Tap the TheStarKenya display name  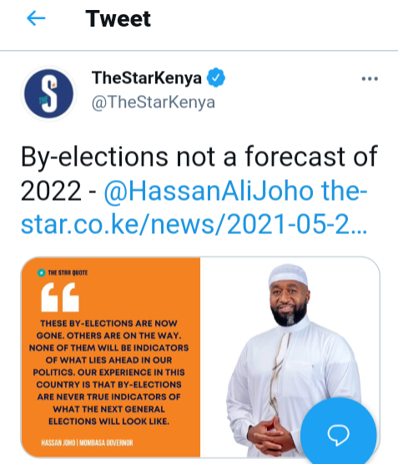147,77
